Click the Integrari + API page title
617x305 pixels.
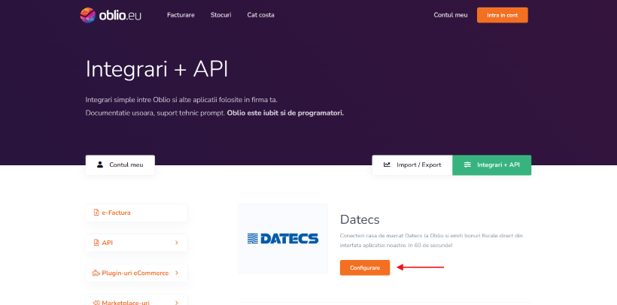point(157,69)
